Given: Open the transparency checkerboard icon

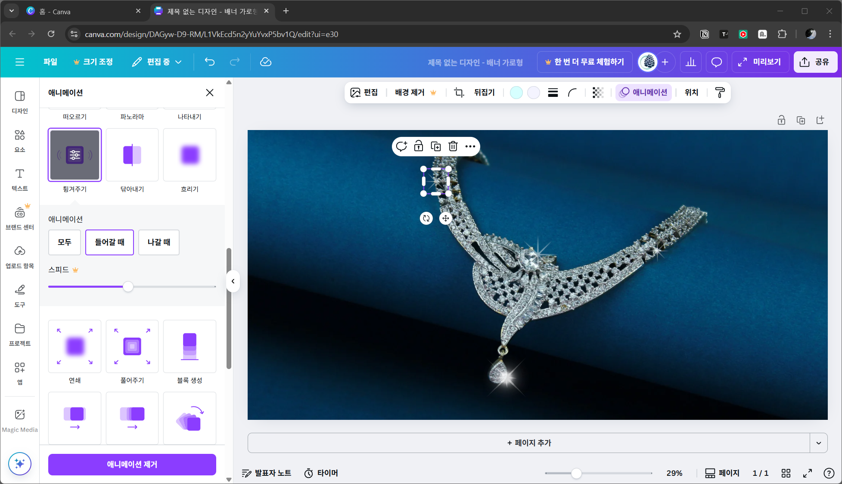Looking at the screenshot, I should pos(598,93).
